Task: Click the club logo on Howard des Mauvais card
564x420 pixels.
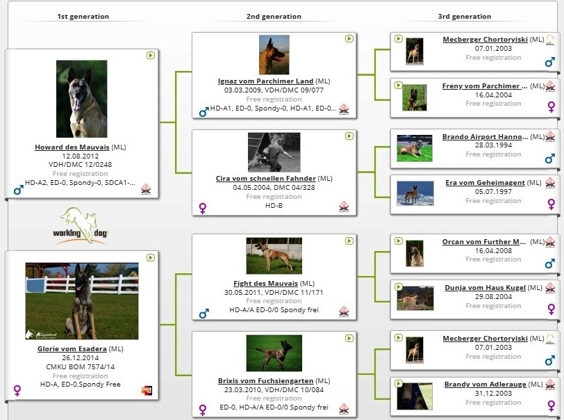Action: (146, 188)
